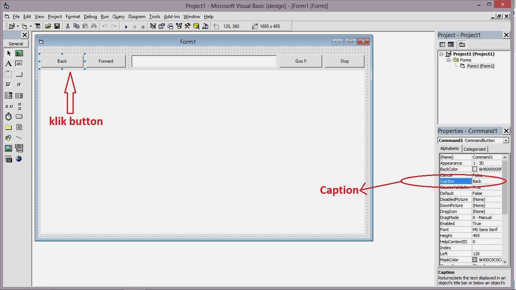This screenshot has height=290, width=516.
Task: Click the MaskColor swatch in Properties
Action: click(475, 260)
